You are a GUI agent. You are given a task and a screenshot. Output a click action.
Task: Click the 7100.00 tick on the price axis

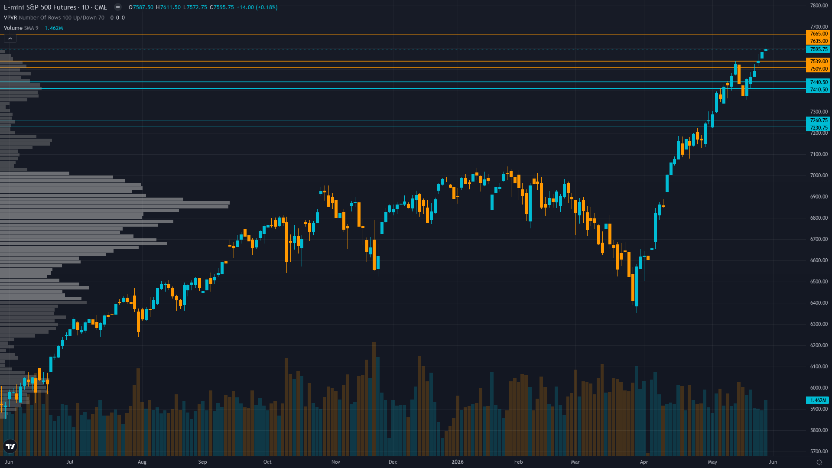pyautogui.click(x=819, y=154)
